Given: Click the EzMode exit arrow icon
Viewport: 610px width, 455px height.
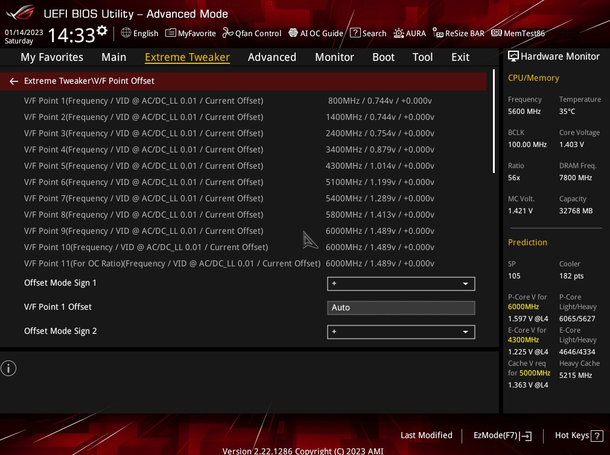Looking at the screenshot, I should (526, 436).
